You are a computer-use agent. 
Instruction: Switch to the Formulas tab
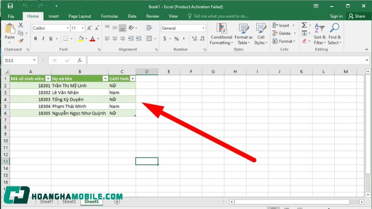109,16
